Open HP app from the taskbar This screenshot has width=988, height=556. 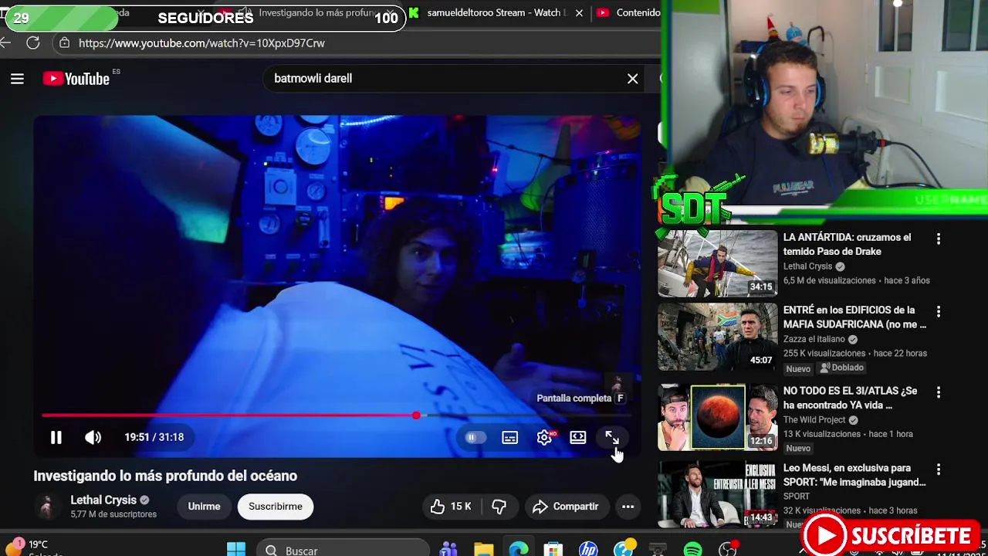pyautogui.click(x=588, y=549)
